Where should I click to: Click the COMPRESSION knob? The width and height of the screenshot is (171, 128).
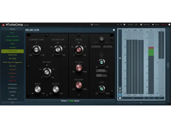click(36, 50)
